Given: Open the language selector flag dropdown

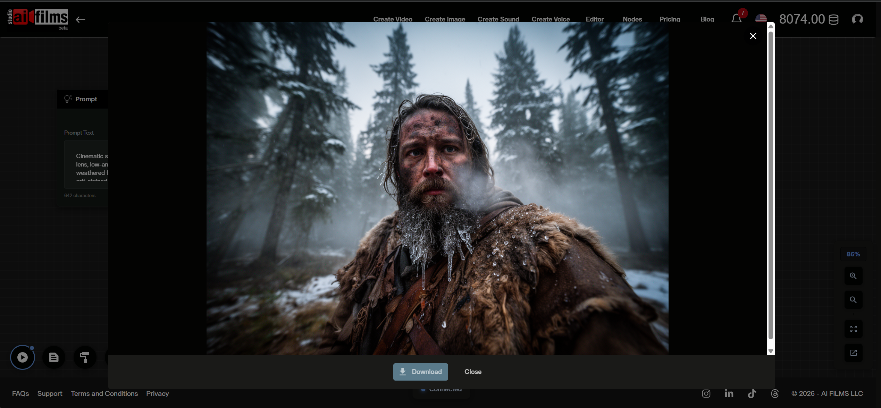Looking at the screenshot, I should click(x=761, y=19).
